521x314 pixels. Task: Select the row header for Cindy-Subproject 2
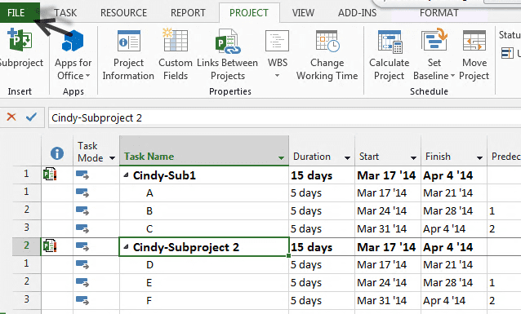[x=27, y=246]
